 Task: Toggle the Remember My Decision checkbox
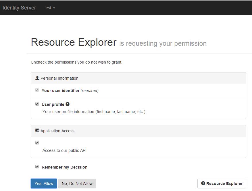tap(37, 167)
